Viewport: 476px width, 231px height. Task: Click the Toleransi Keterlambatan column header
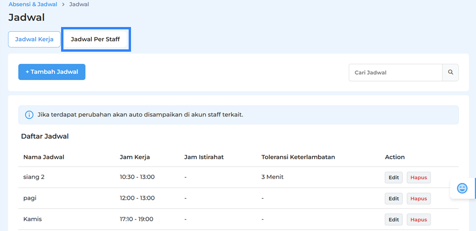coord(298,157)
